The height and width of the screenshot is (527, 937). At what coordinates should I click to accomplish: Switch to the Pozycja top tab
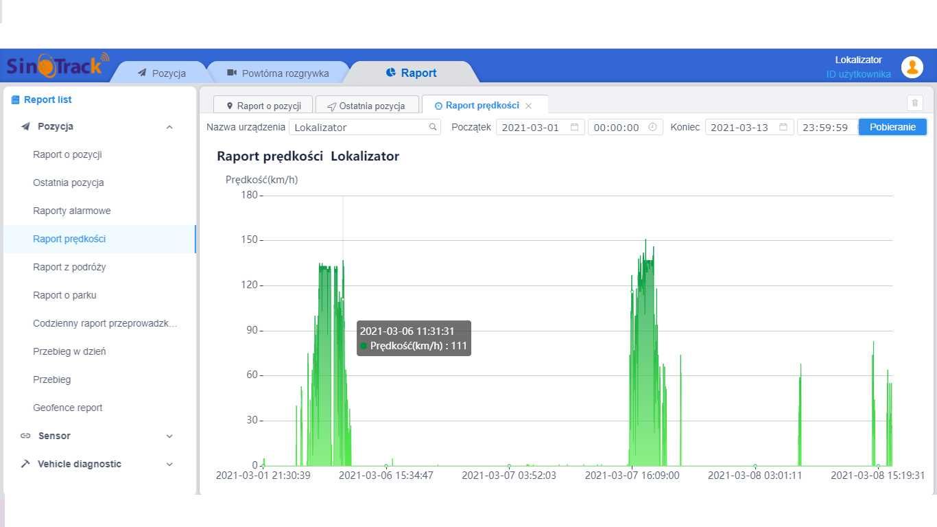pyautogui.click(x=161, y=73)
